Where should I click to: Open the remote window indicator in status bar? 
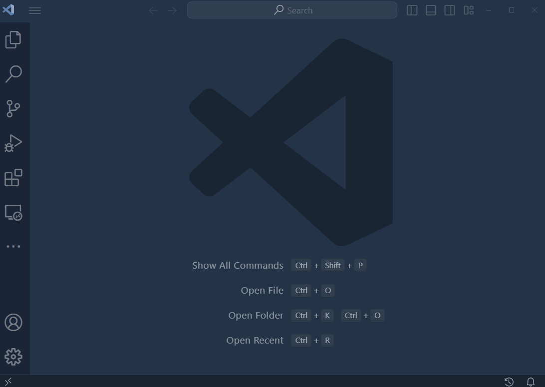pos(8,382)
